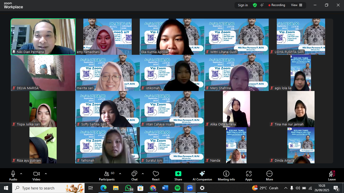Viewport: 344px width, 193px height.
Task: Click the green Share screen icon
Action: coord(178,174)
